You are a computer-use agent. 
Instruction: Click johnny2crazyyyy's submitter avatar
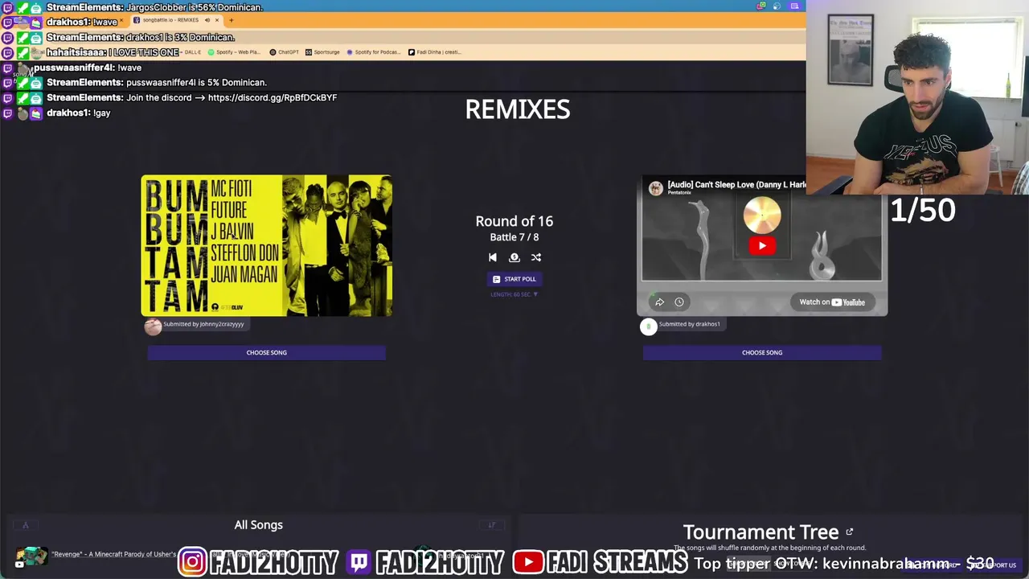pos(153,326)
